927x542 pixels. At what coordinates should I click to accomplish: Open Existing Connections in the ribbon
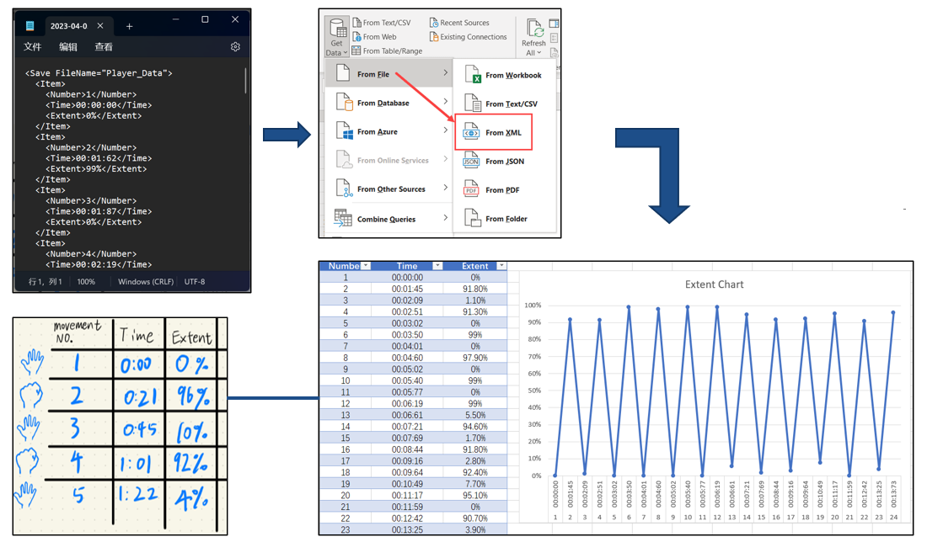point(468,36)
